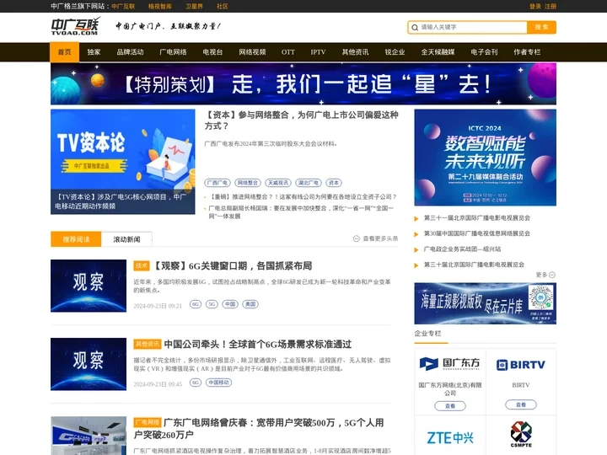Select 广电网络 in the nav bar
The height and width of the screenshot is (455, 607).
(173, 52)
